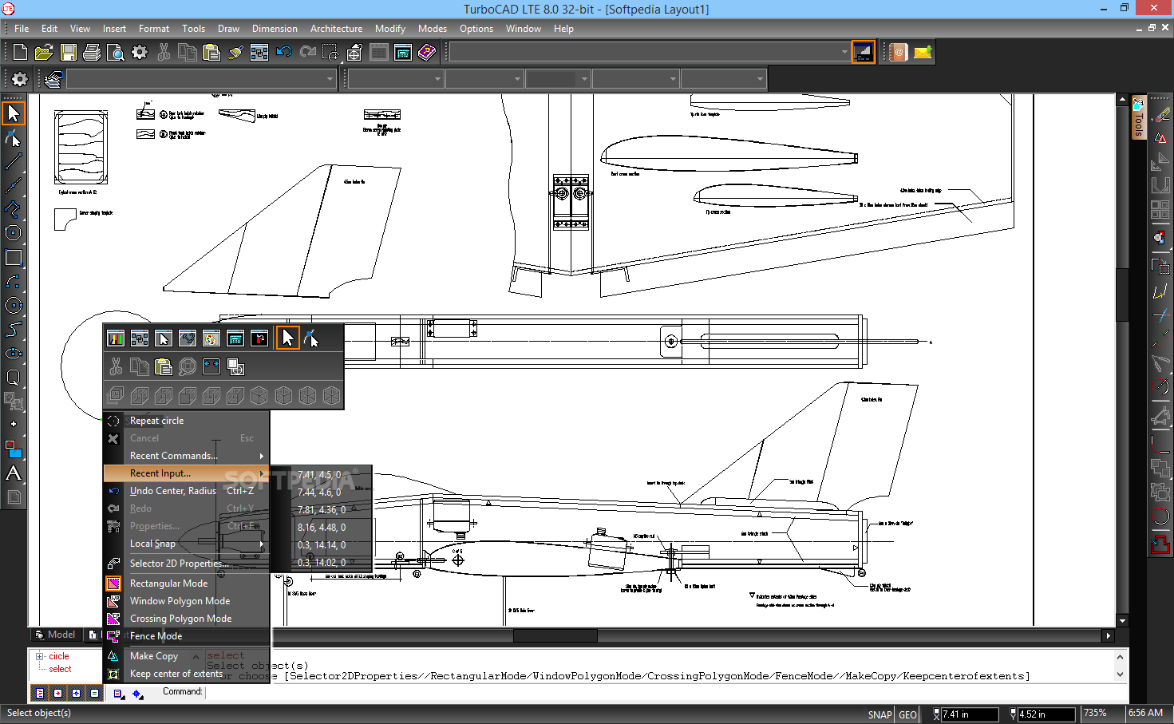Image resolution: width=1174 pixels, height=724 pixels.
Task: Enable Fence Mode selection
Action: (x=156, y=636)
